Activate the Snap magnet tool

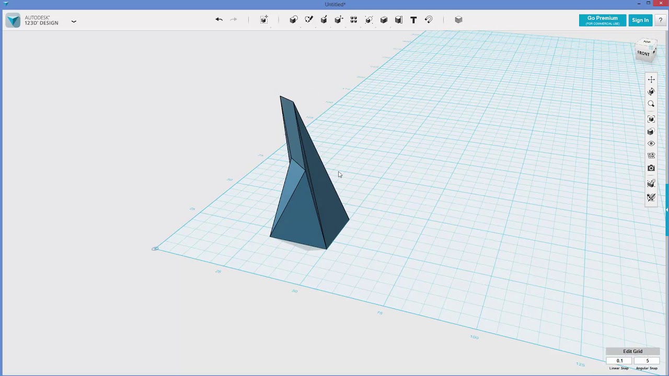click(x=429, y=20)
